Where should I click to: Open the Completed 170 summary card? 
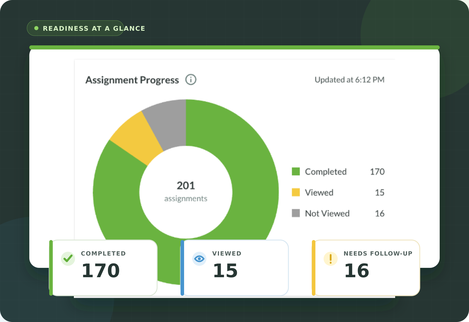click(x=103, y=268)
